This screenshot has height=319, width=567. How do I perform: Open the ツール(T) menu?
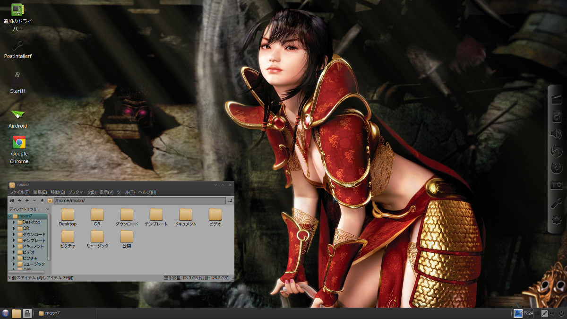[126, 192]
